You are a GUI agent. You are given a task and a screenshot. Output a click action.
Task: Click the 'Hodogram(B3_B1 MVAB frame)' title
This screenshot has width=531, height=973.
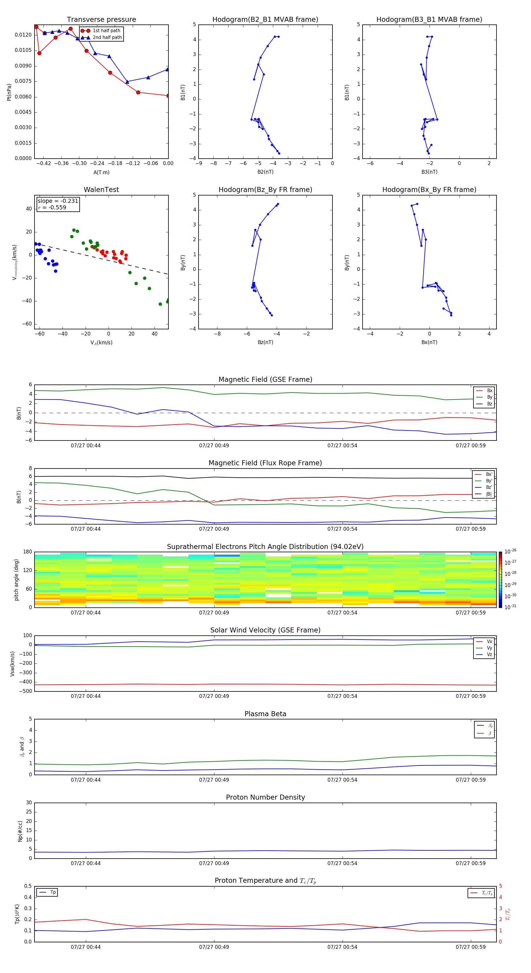pos(429,20)
